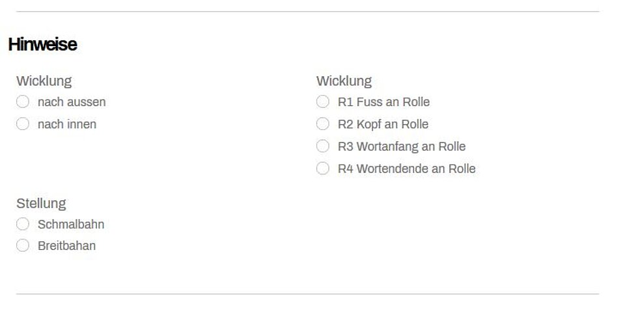Pick the 'Breitbahan' radio button
Viewport: 625px width, 309px height.
coord(23,245)
